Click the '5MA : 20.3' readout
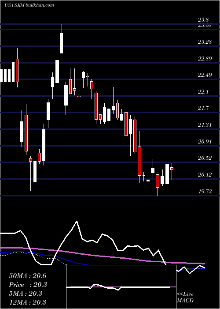This screenshot has height=309, width=220. [x=26, y=294]
